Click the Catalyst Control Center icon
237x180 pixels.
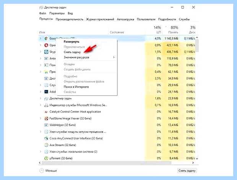click(46, 112)
